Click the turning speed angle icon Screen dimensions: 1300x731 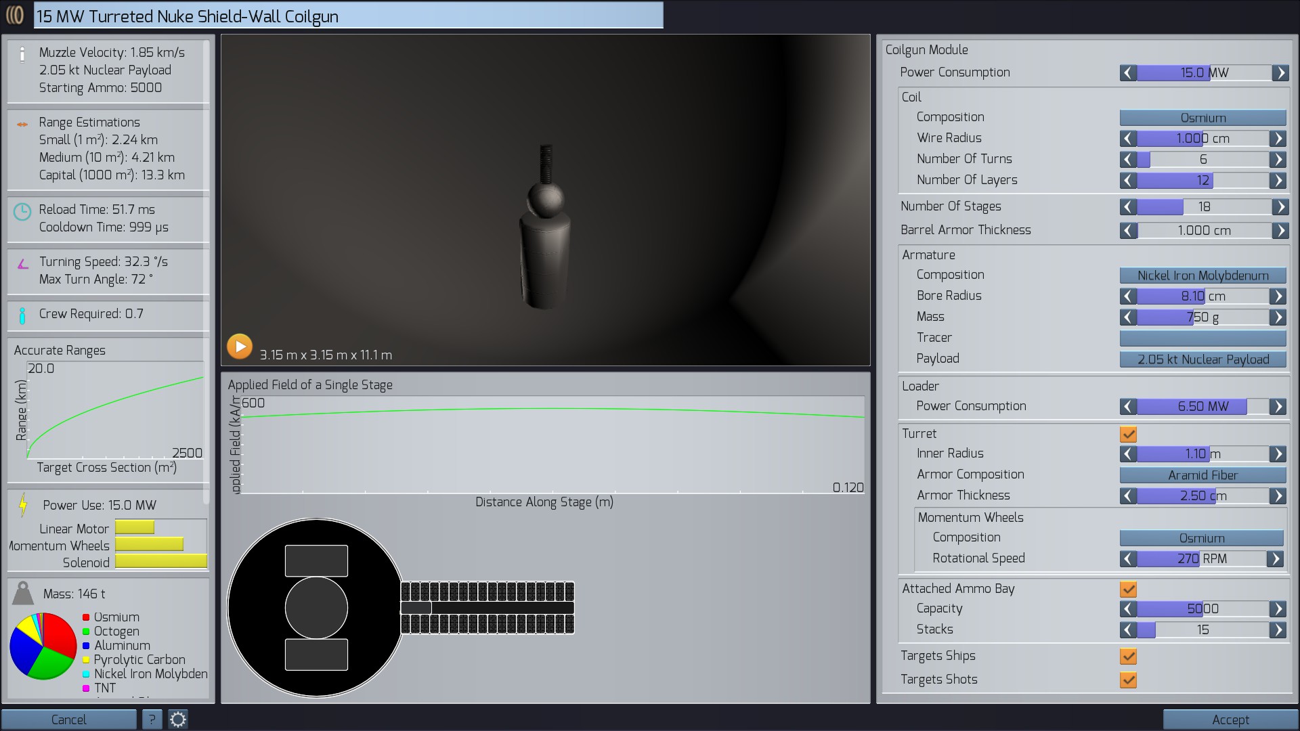click(22, 263)
